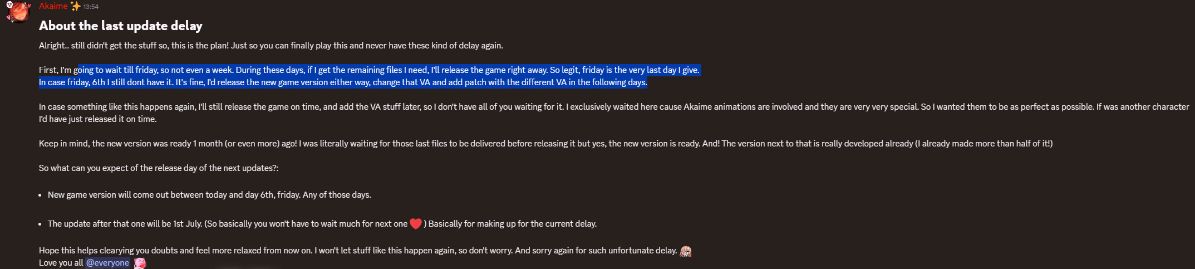
Task: Click the @everyone mention
Action: [x=107, y=263]
